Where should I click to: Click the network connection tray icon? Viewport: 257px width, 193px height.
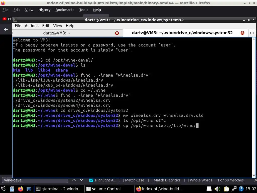pyautogui.click(x=234, y=189)
